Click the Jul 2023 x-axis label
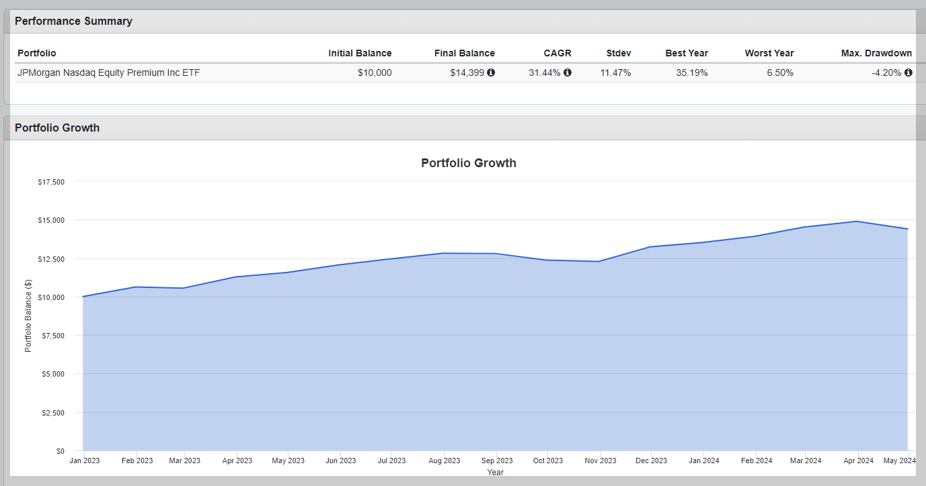Viewport: 926px width, 486px height. click(x=392, y=460)
